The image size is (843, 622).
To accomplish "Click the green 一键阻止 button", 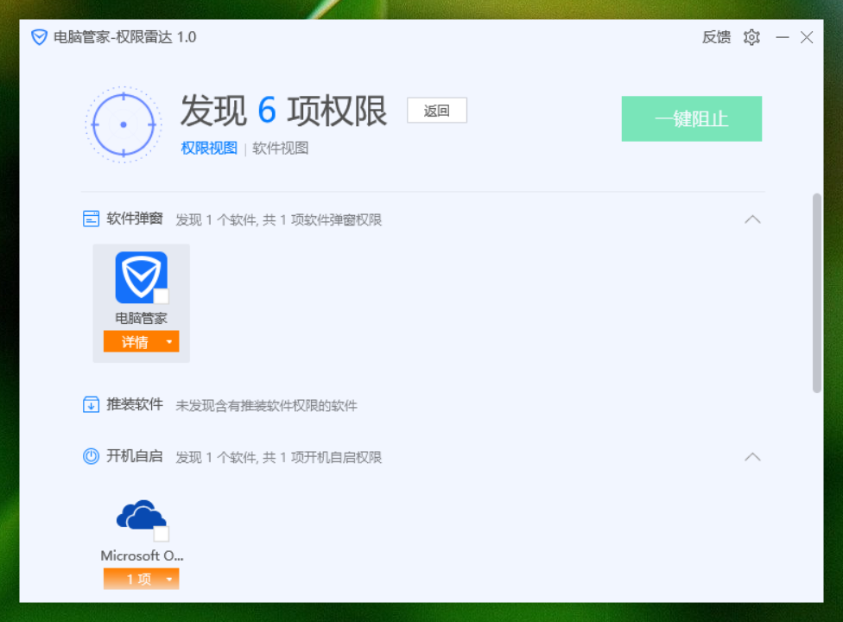I will click(691, 119).
